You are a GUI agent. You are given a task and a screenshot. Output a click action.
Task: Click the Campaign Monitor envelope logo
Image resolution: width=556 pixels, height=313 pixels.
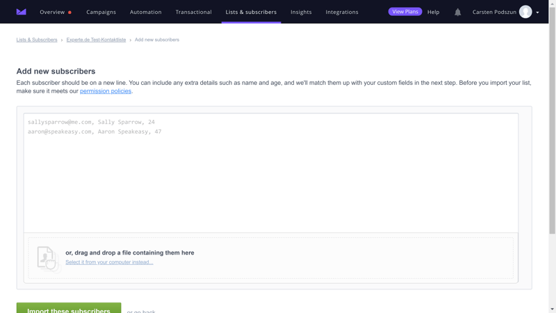pos(22,12)
